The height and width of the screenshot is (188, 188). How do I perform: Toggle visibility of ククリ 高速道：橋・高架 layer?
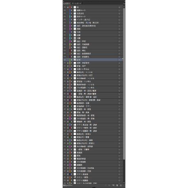(65, 125)
